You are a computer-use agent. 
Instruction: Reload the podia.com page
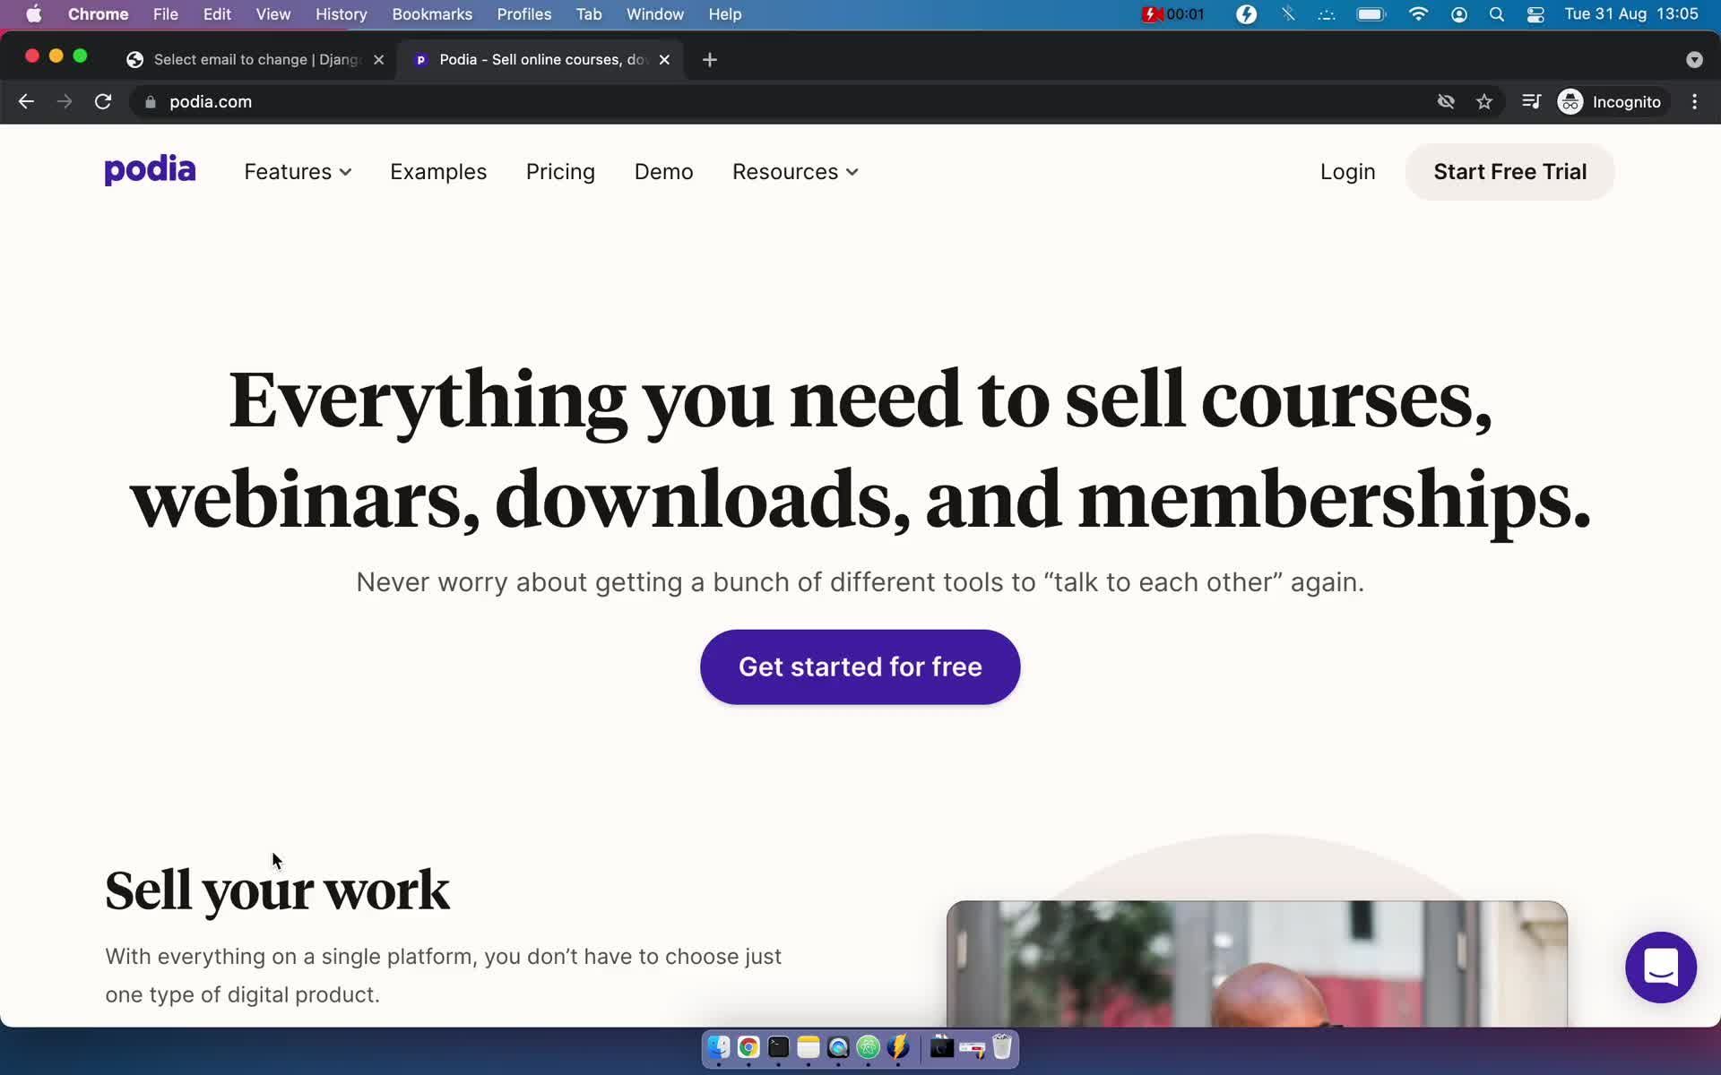point(103,102)
